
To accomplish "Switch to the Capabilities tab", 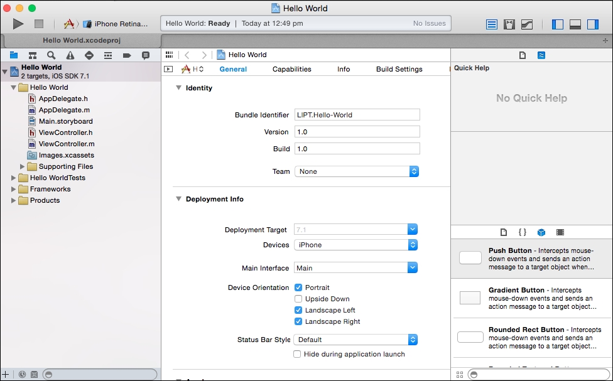I will point(291,69).
